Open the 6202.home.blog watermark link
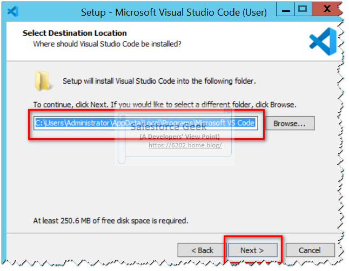Screen dimensions: 349x271 coord(185,145)
